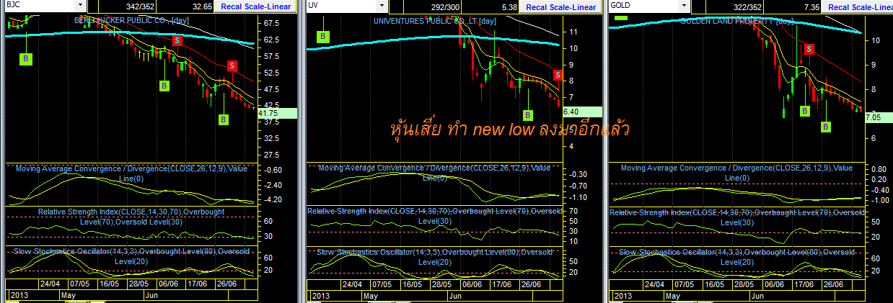Click the 9 price level on GOLD axis
This screenshot has height=303, width=893.
pyautogui.click(x=873, y=64)
